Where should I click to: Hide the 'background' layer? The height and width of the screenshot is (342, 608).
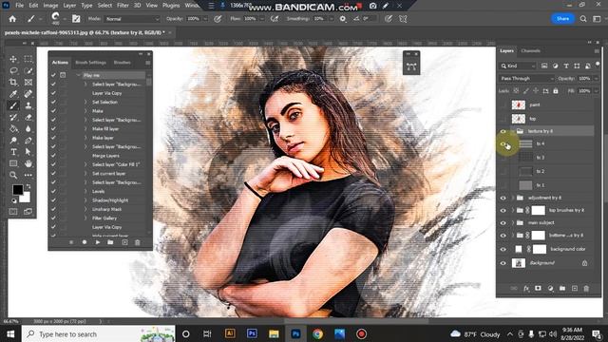pos(503,263)
